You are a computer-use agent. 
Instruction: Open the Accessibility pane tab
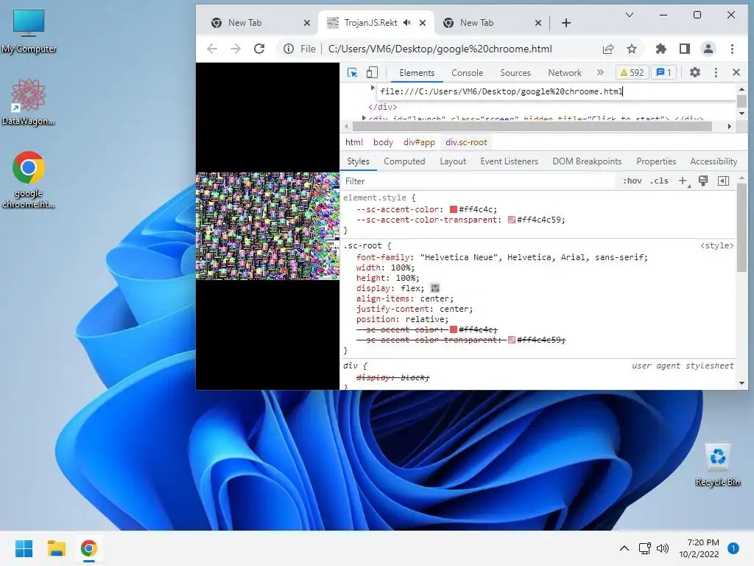[x=713, y=161]
